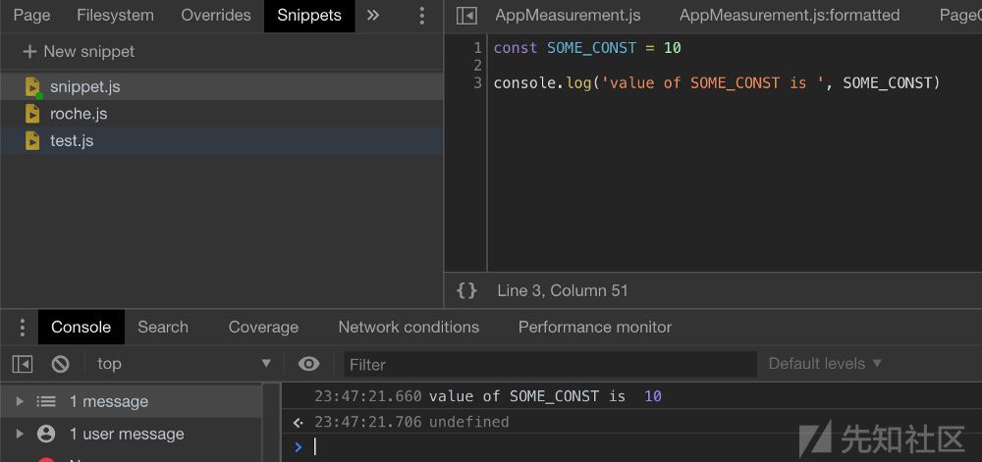Open the top context dropdown
This screenshot has height=462, width=982.
point(184,364)
